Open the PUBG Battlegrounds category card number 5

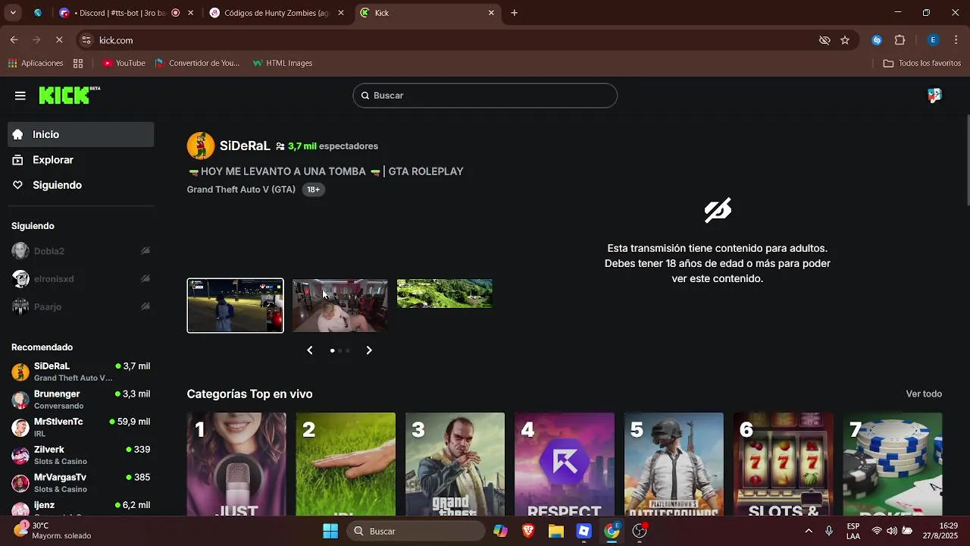(x=674, y=464)
